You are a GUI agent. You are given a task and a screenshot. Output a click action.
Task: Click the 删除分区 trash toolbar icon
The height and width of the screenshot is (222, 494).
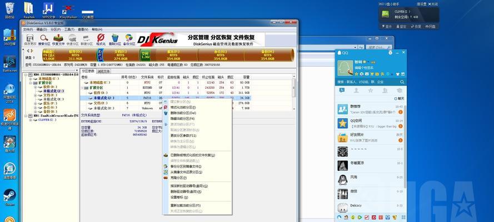(x=114, y=39)
